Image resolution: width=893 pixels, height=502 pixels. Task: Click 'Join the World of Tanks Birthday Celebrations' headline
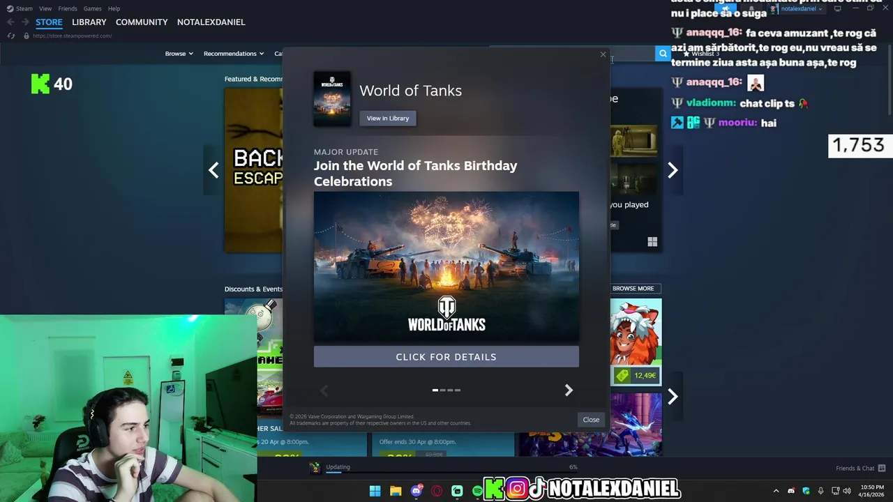416,174
